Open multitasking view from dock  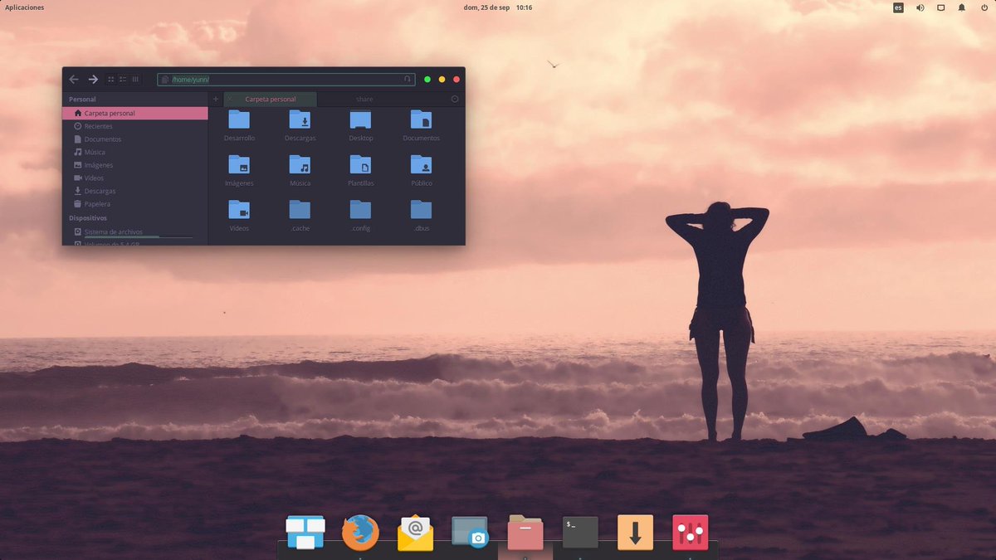pos(305,533)
